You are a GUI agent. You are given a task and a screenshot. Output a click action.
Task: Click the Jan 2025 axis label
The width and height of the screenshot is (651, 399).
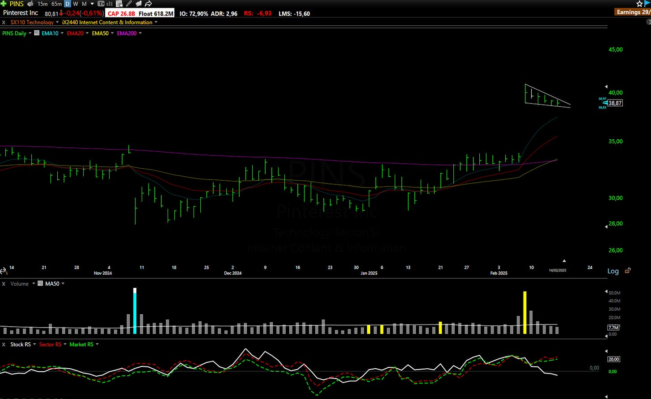point(369,273)
